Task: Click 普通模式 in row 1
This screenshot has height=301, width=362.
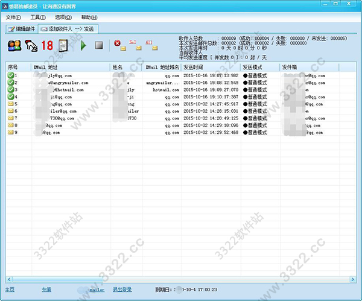Action: click(255, 75)
